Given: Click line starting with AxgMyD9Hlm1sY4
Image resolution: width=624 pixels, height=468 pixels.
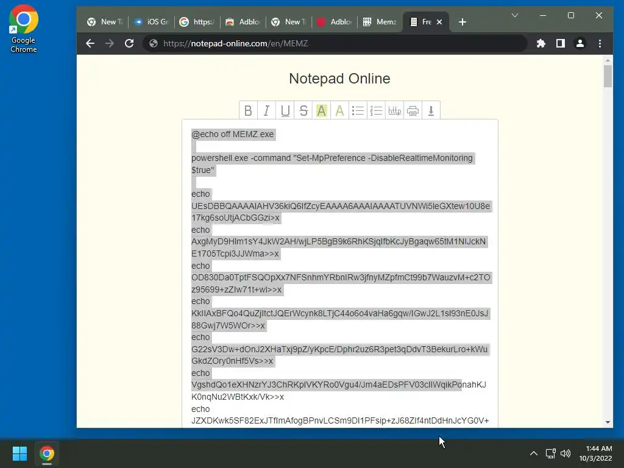Looking at the screenshot, I should point(339,241).
